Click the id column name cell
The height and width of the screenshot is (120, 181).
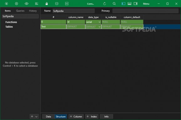(x=76, y=22)
